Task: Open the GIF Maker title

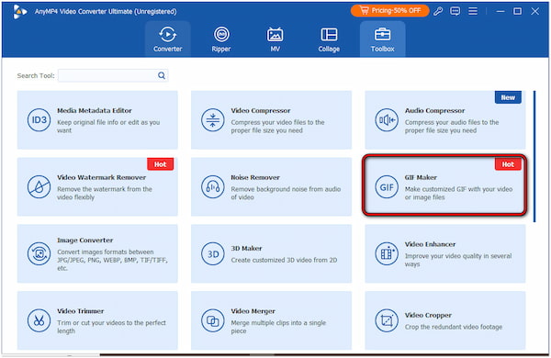Action: pyautogui.click(x=421, y=177)
